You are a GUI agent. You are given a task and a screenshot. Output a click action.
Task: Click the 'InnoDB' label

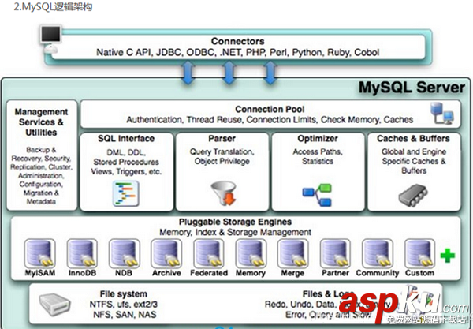point(82,273)
